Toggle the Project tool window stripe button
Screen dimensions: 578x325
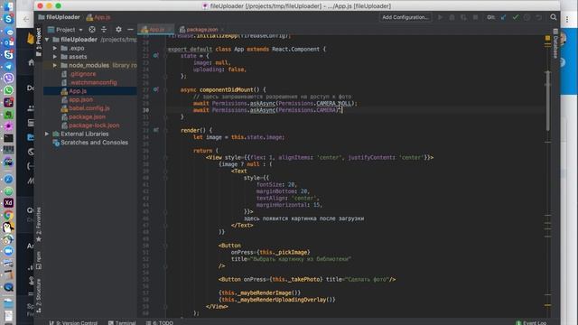coord(39,42)
